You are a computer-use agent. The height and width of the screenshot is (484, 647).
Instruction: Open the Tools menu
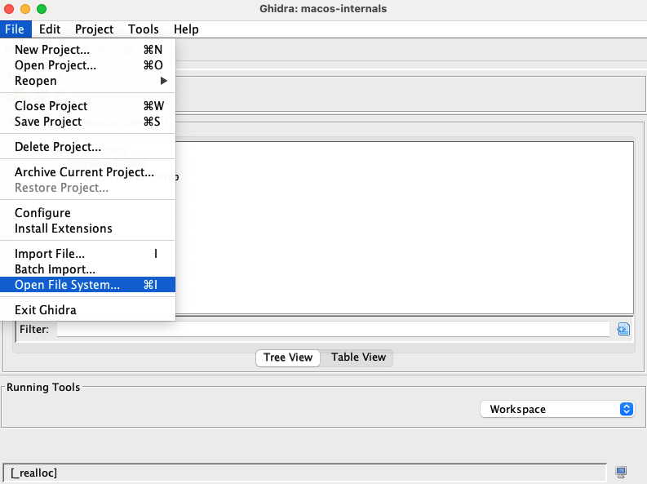143,29
